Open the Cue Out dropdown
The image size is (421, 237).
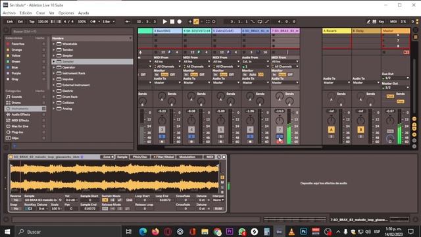tap(395, 78)
